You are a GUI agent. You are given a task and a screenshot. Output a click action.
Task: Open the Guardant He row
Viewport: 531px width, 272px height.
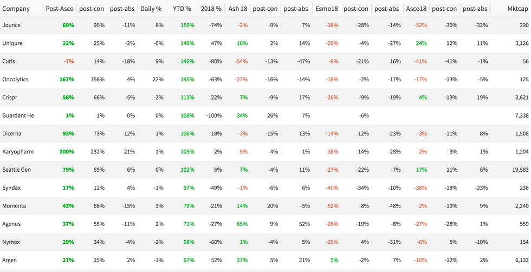pyautogui.click(x=18, y=116)
